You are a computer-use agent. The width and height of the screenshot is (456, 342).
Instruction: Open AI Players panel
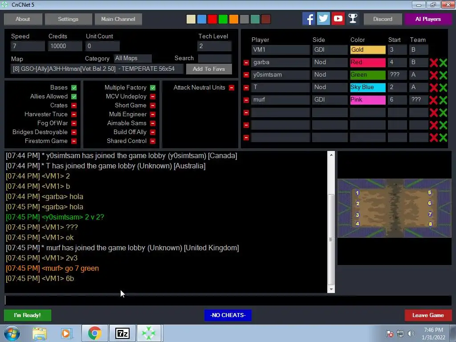click(428, 19)
